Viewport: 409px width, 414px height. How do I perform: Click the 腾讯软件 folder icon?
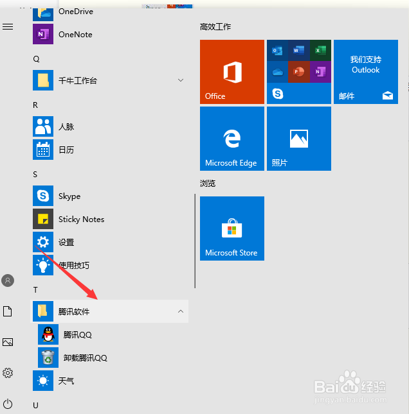(43, 311)
